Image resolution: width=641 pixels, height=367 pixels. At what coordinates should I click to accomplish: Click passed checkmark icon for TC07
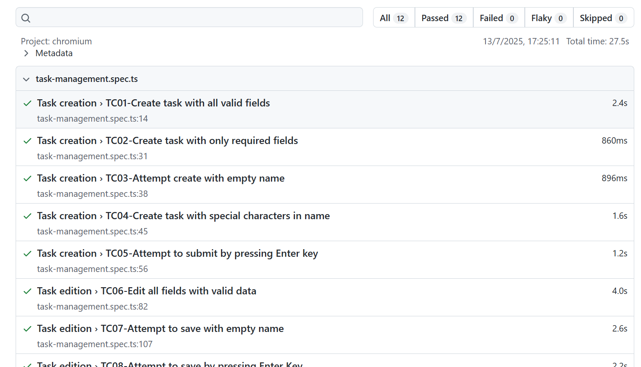[x=27, y=329]
